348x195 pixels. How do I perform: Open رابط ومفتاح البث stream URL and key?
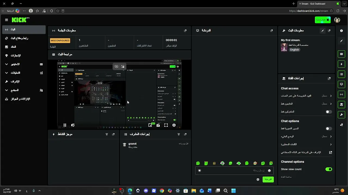point(24,38)
